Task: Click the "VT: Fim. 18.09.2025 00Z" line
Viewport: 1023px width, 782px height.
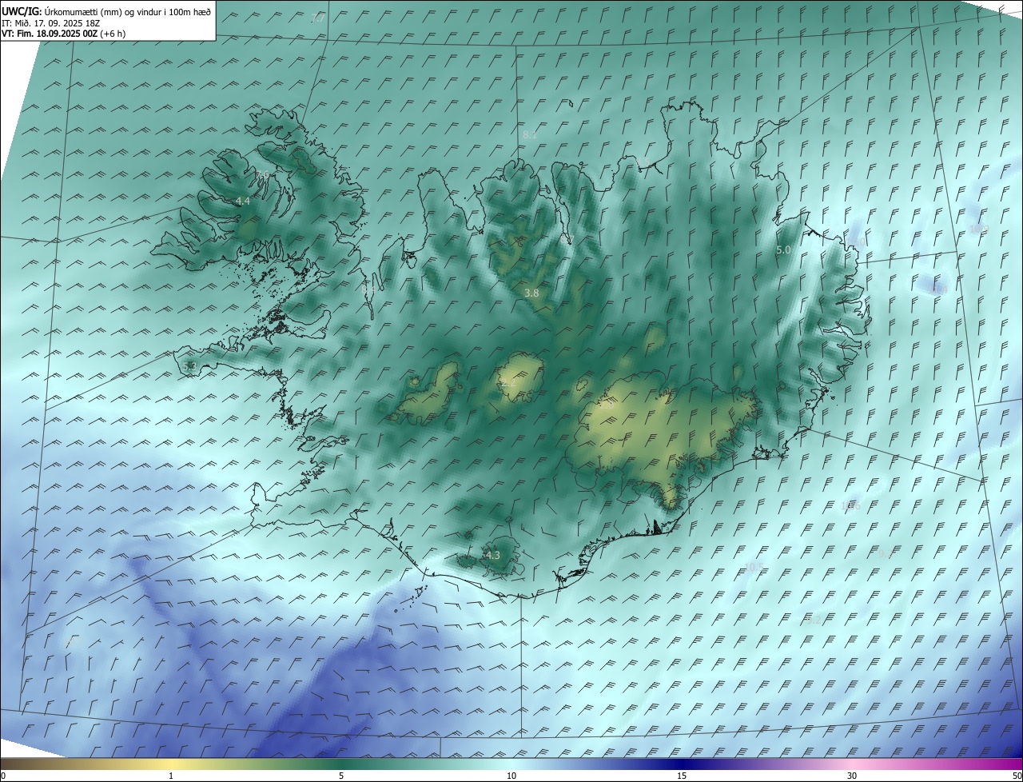Action: 63,34
